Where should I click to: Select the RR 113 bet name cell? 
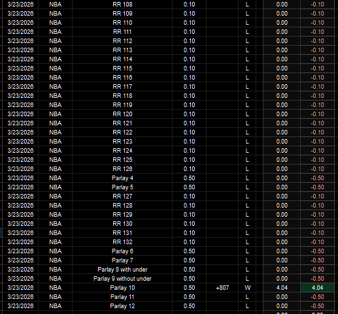tap(122, 50)
